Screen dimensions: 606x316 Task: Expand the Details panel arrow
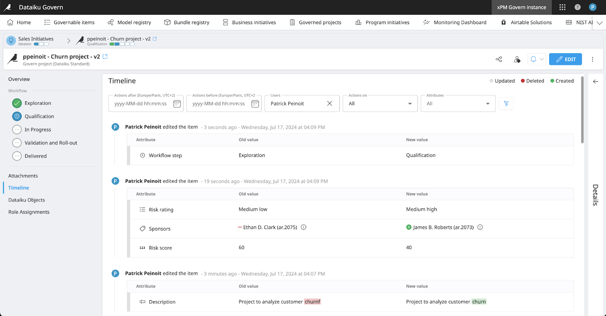pyautogui.click(x=596, y=81)
